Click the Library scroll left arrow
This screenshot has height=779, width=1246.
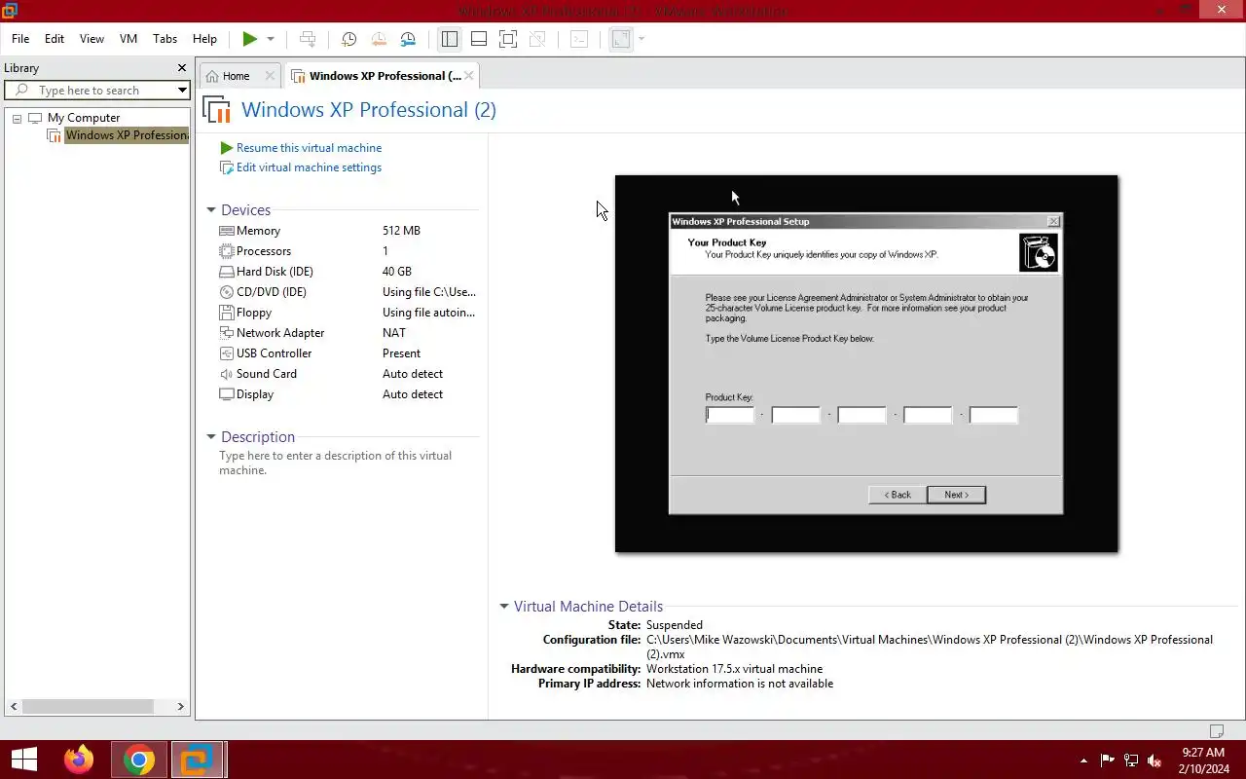pyautogui.click(x=13, y=706)
